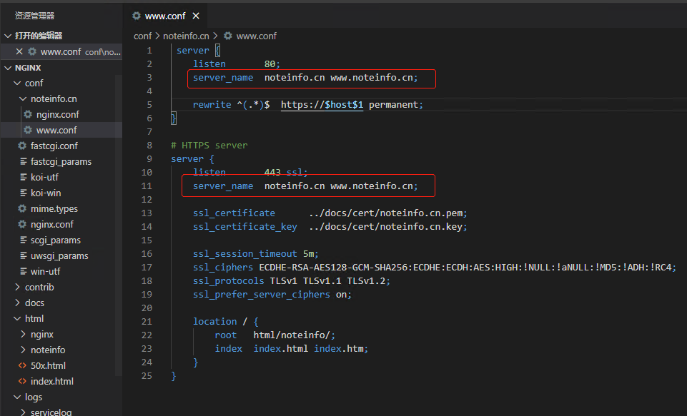
Task: Click fastcgi_params file icon
Action: coord(23,161)
